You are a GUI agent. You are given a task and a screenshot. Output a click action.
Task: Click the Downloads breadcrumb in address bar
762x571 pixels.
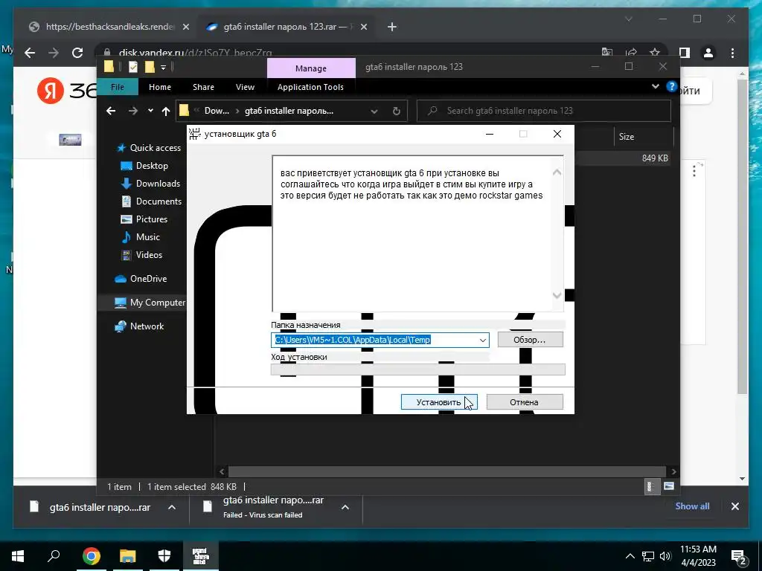pyautogui.click(x=217, y=111)
